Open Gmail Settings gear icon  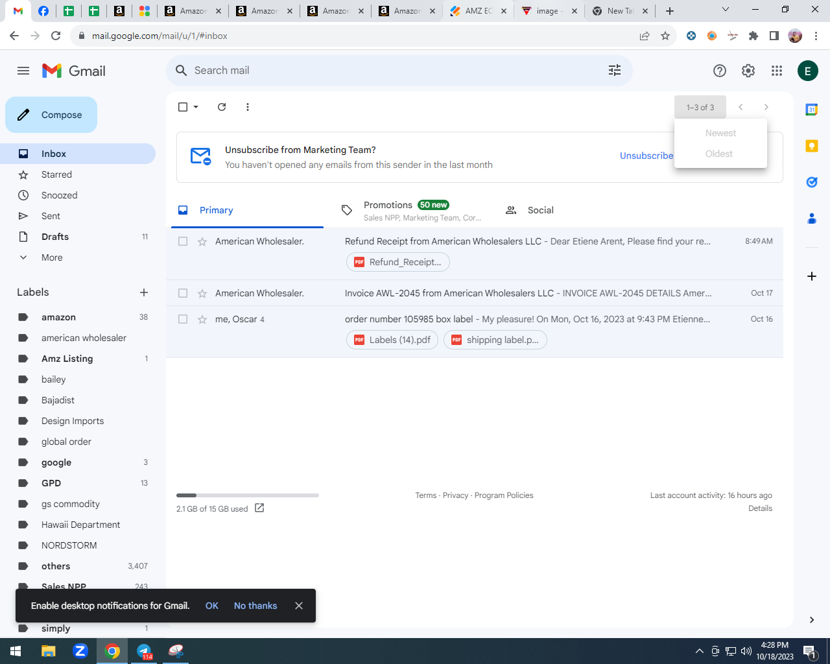pyautogui.click(x=748, y=71)
